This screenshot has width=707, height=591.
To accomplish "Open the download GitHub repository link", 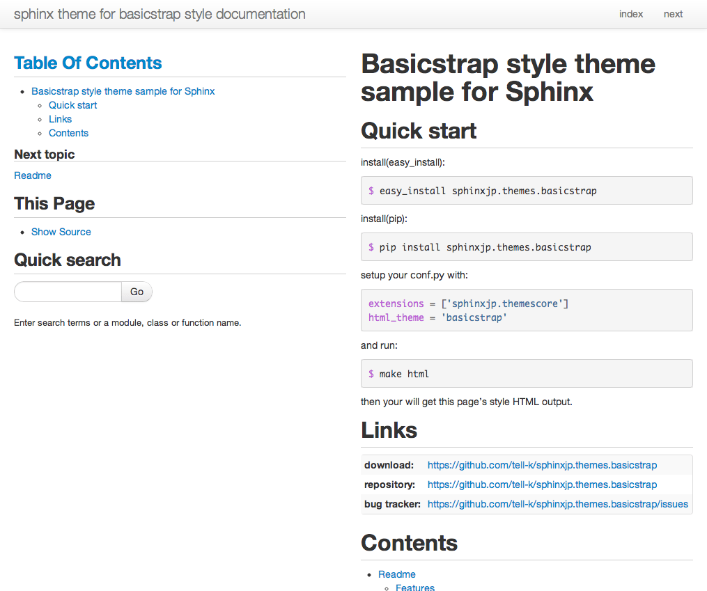I will (x=542, y=465).
